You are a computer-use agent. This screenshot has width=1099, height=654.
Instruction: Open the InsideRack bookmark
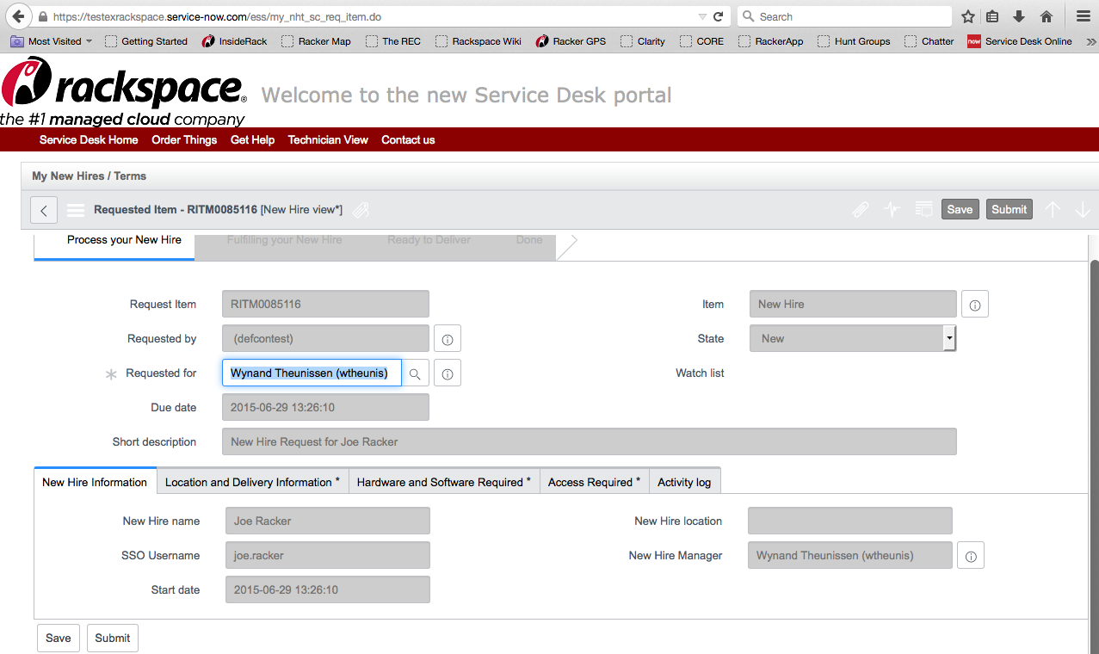coord(235,41)
